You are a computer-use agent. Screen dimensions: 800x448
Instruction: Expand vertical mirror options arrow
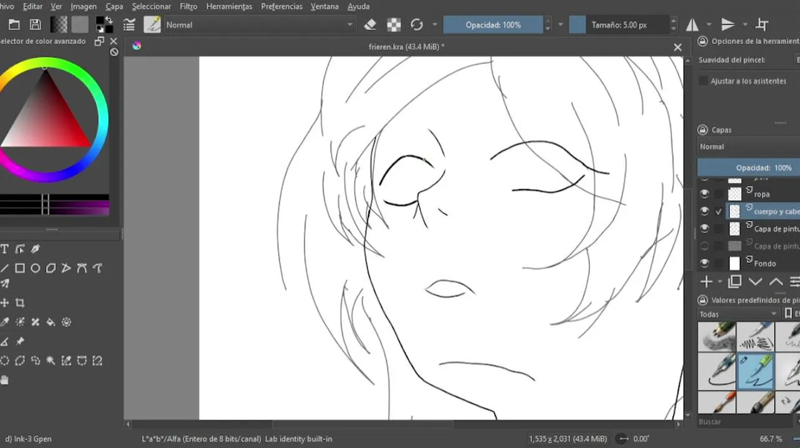coord(745,25)
